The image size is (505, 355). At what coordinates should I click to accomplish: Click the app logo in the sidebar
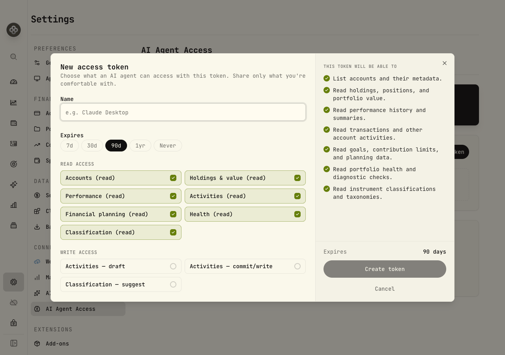(x=13, y=30)
